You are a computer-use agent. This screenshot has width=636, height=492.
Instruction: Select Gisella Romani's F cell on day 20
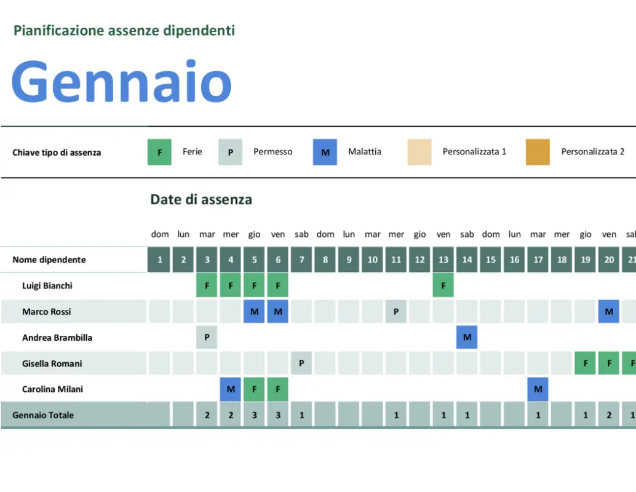pyautogui.click(x=609, y=363)
